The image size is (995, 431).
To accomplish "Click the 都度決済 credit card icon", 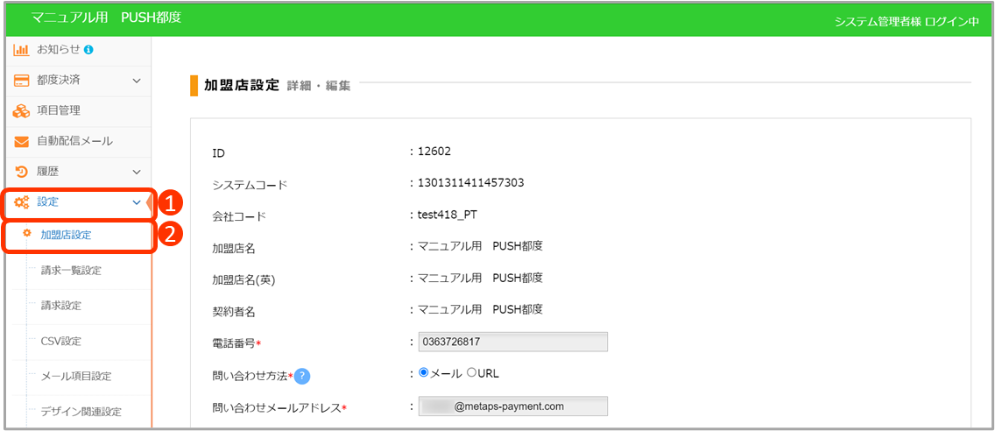I will point(21,81).
